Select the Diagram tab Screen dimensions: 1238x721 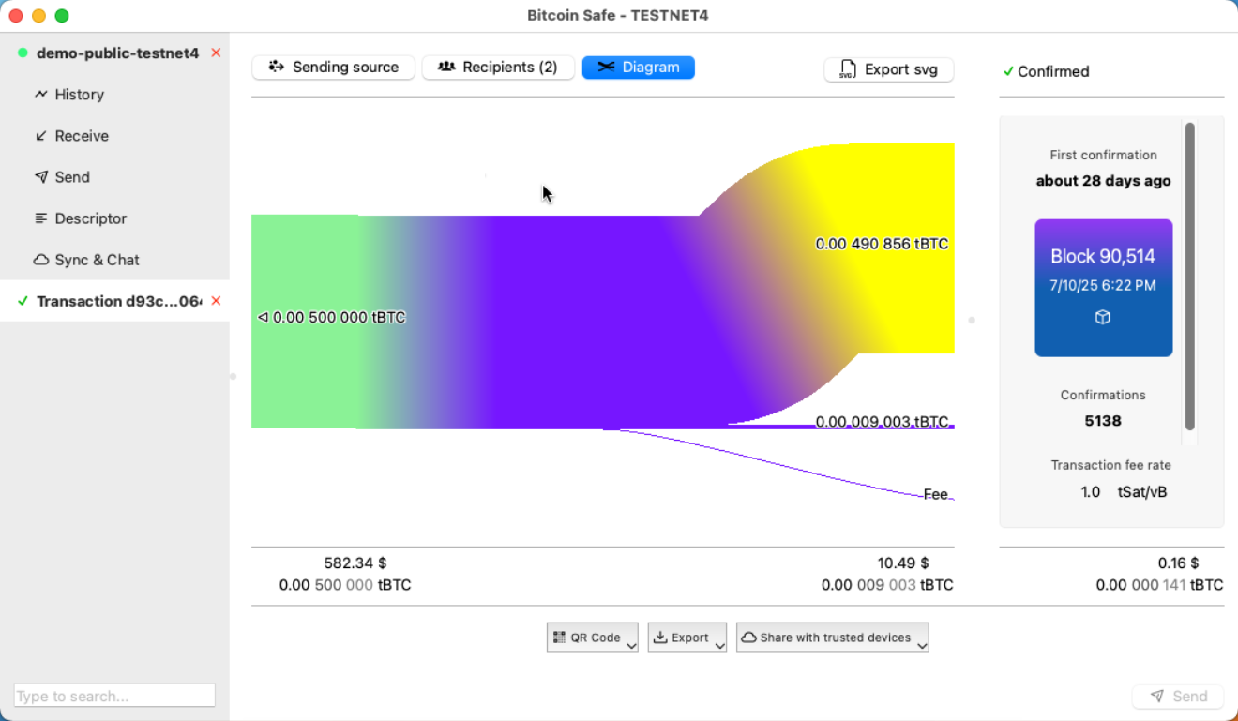coord(638,68)
